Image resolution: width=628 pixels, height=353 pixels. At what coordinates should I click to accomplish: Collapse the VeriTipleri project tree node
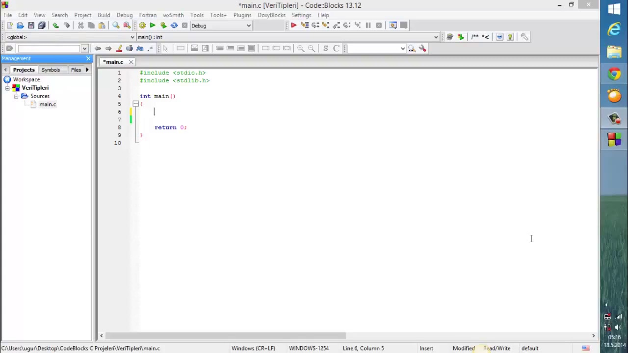coord(8,88)
